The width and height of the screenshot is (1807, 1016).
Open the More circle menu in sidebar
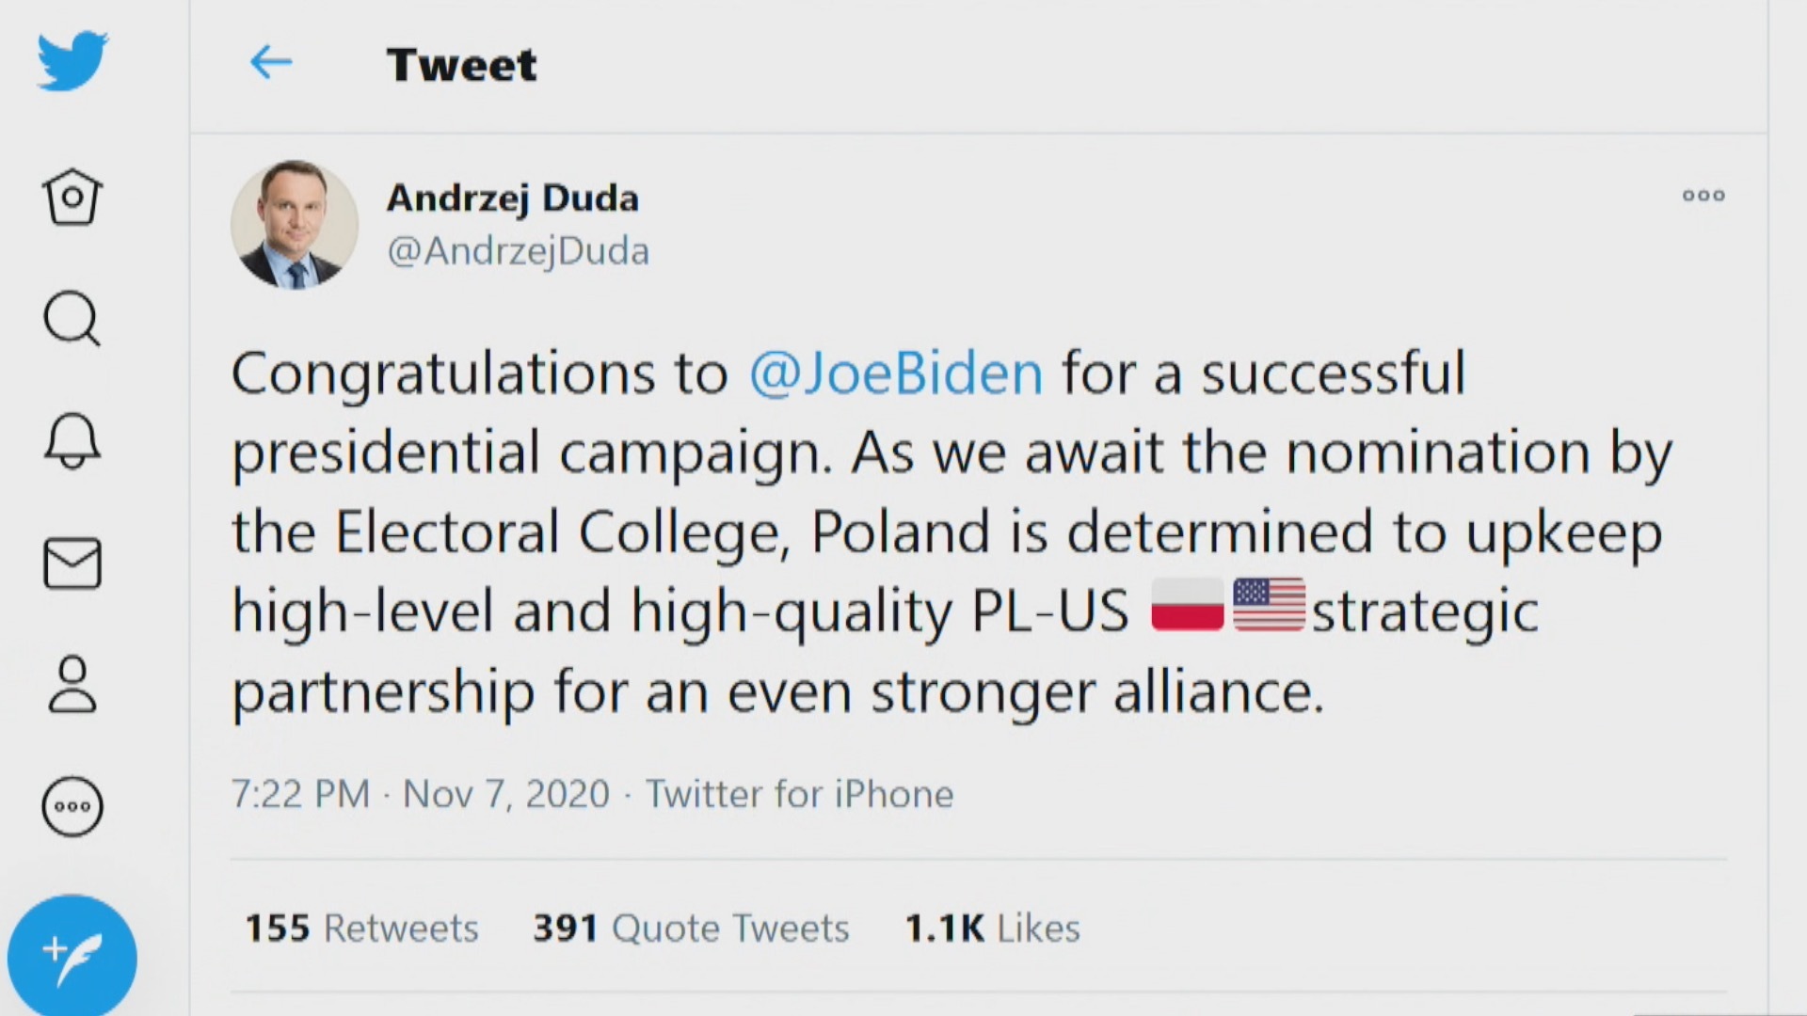[72, 806]
